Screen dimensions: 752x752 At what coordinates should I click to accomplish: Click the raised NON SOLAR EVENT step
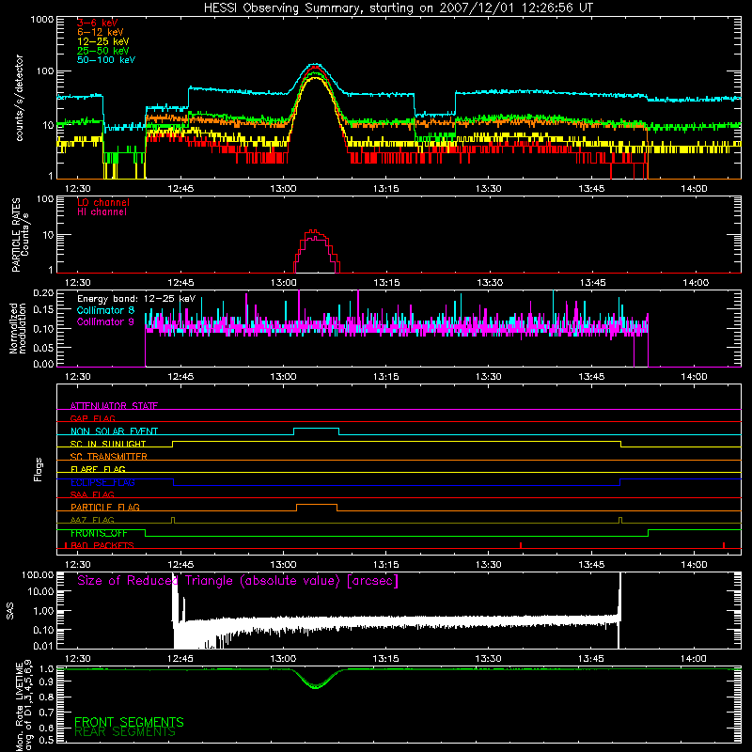[x=316, y=429]
